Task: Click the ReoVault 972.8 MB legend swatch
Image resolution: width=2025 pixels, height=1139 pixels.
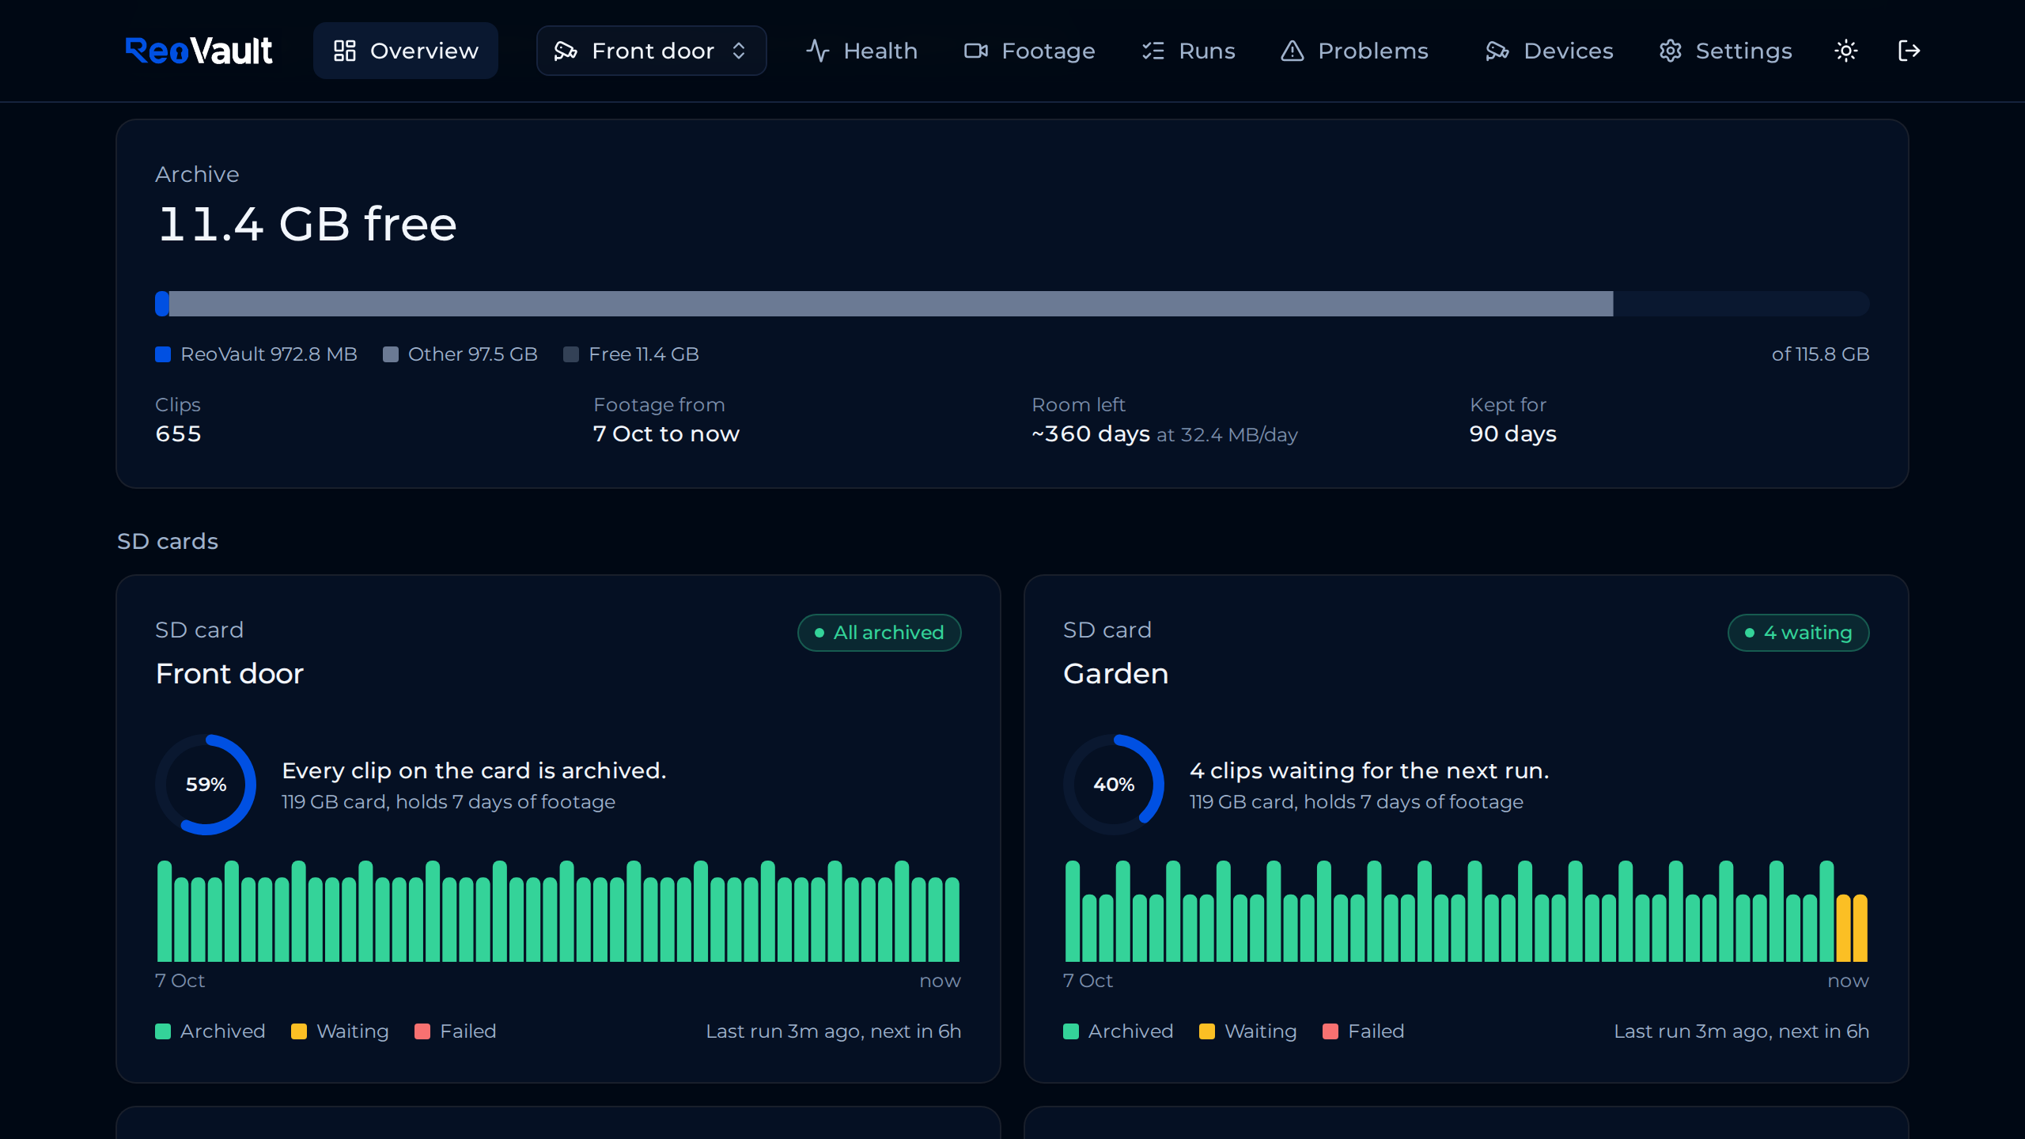Action: pyautogui.click(x=163, y=354)
